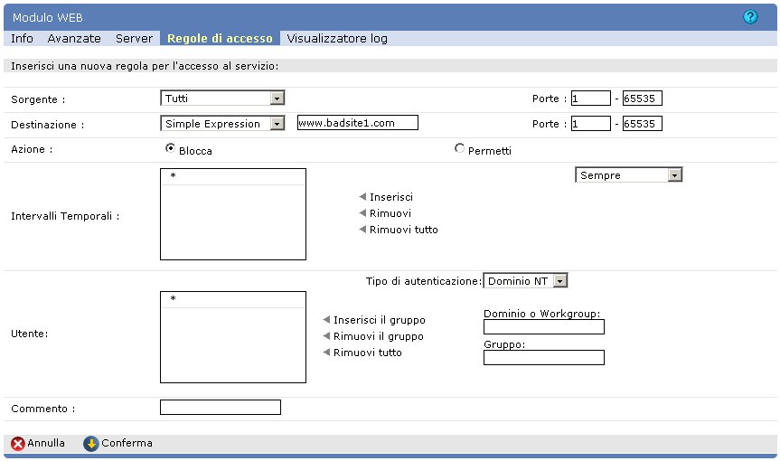Screen dimensions: 780x461
Task: Open the help question mark icon
Action: (750, 17)
